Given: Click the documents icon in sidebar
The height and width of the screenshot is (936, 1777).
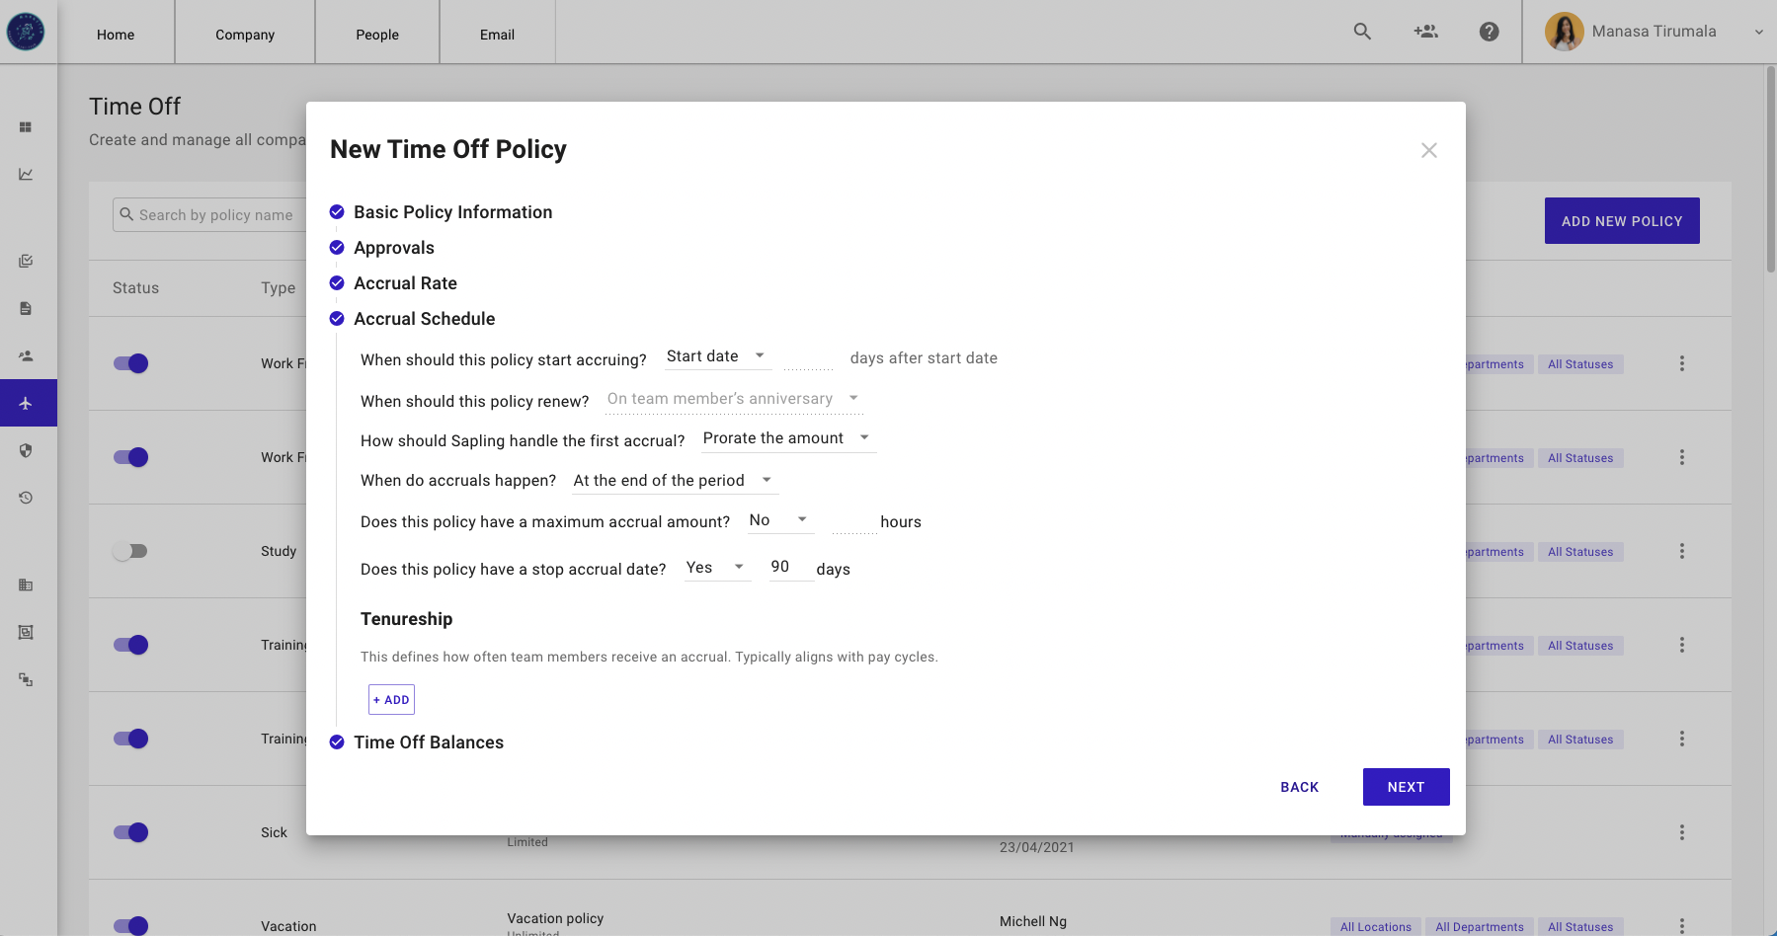Looking at the screenshot, I should click(x=27, y=309).
